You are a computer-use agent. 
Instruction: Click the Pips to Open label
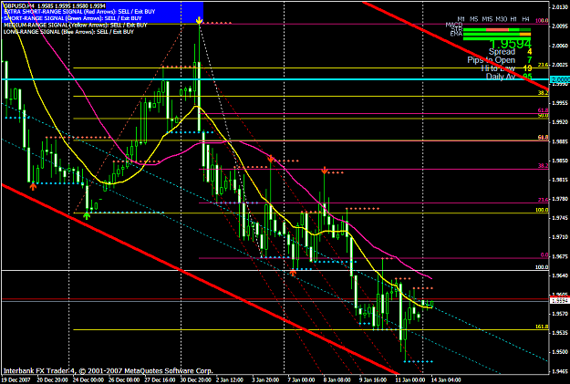pyautogui.click(x=492, y=60)
